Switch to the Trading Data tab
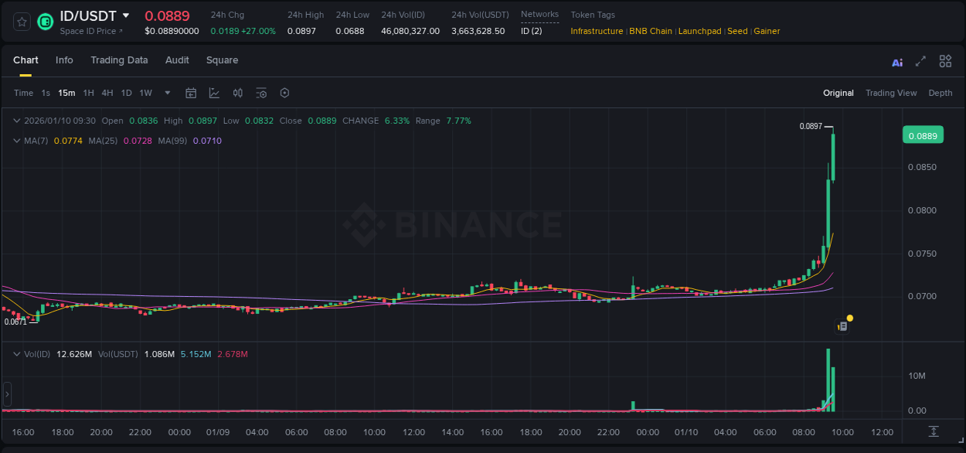966x453 pixels. coord(119,60)
